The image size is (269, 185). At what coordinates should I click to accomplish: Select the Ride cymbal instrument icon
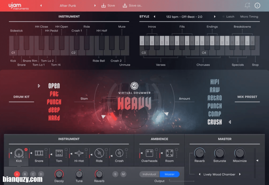click(99, 153)
